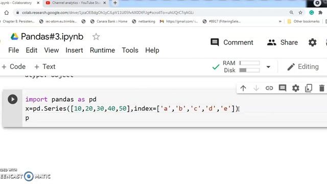
Task: Click the site lock icon in address bar
Action: 17,13
